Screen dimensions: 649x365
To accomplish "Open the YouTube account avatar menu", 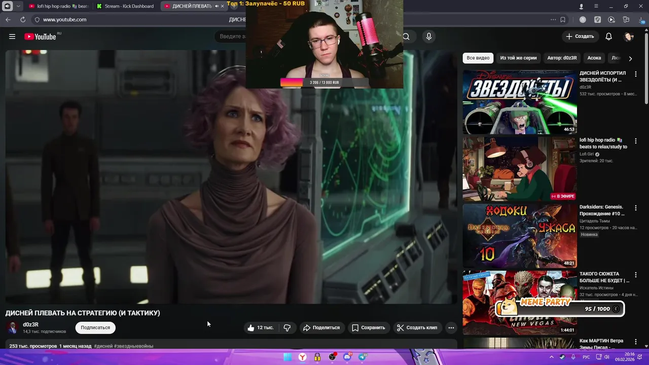I will (629, 36).
